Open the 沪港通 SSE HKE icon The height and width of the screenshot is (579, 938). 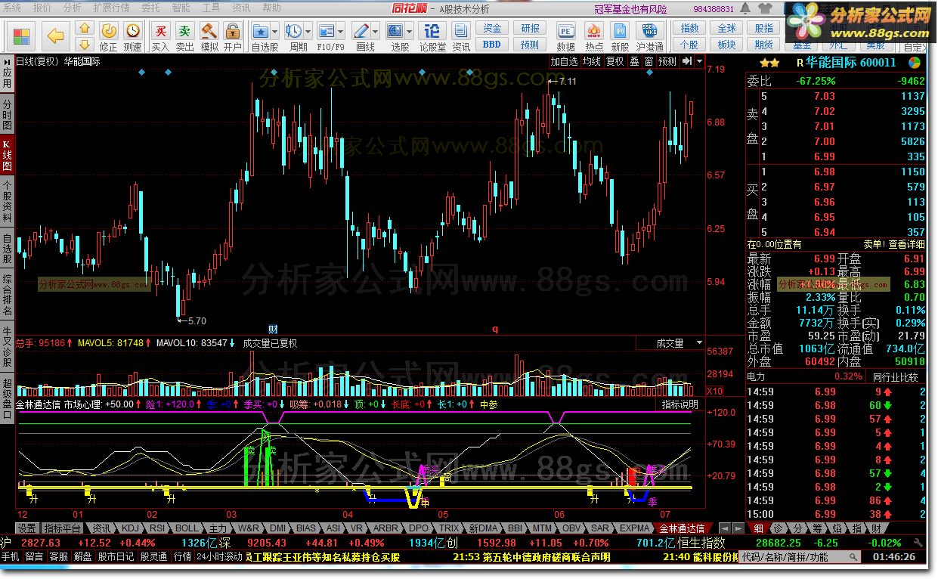[649, 30]
